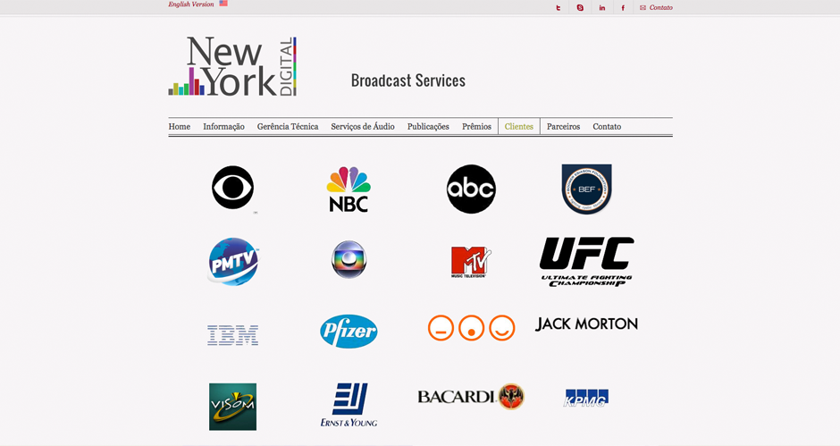
Task: Open the Prêmios menu item
Action: 477,127
